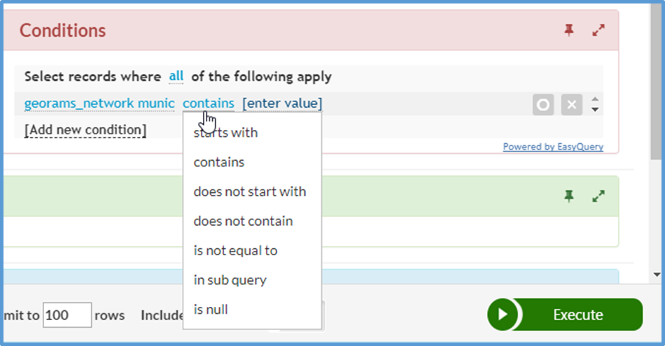The width and height of the screenshot is (665, 346).
Task: Pin the Conditions panel
Action: coord(568,31)
